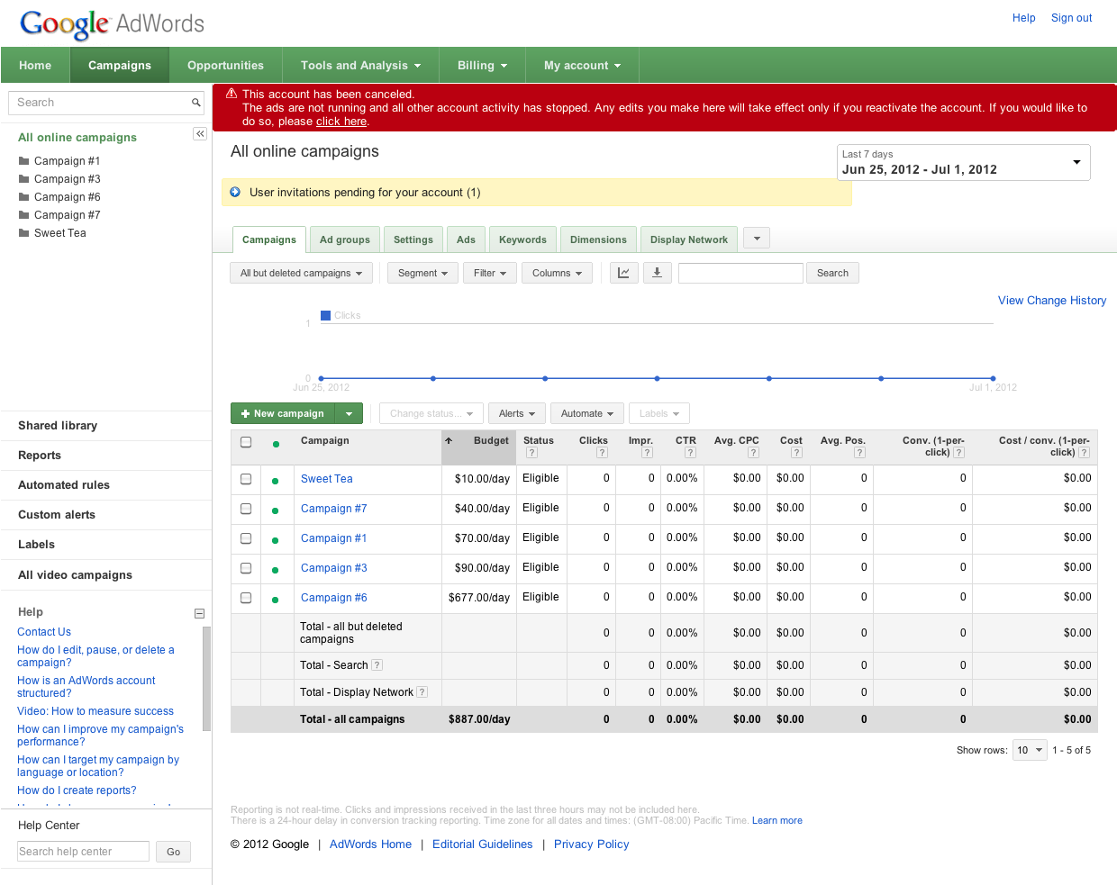Open more tabs dropdown arrow
1117x885 pixels.
coord(757,239)
